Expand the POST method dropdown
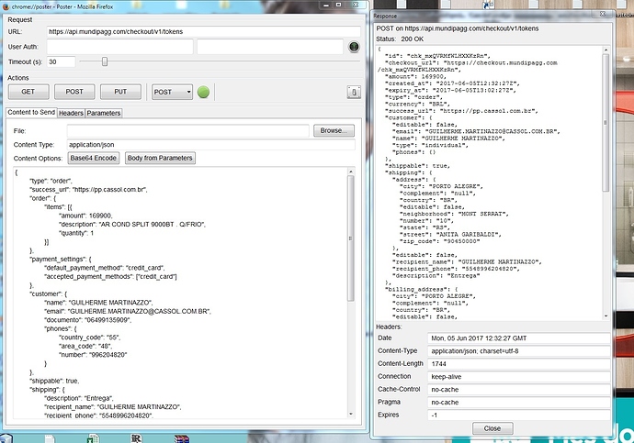Viewport: 634px width, 443px height. tap(172, 92)
